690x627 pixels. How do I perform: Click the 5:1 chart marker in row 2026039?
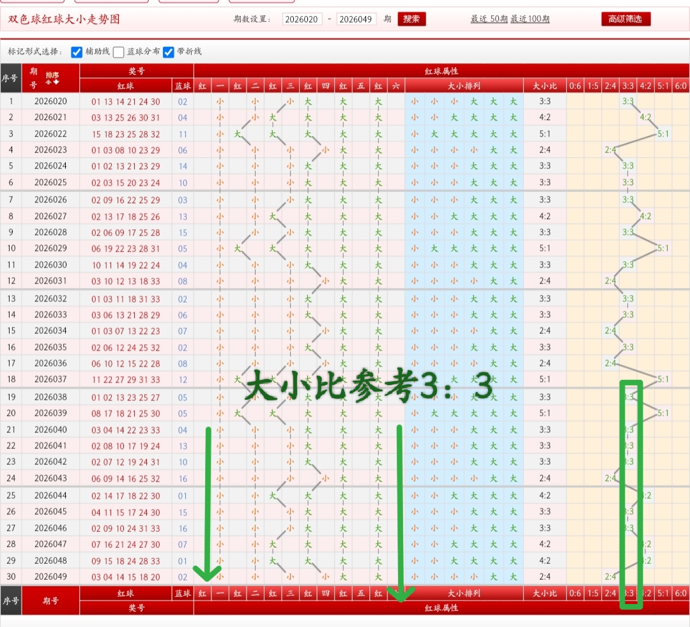coord(663,413)
